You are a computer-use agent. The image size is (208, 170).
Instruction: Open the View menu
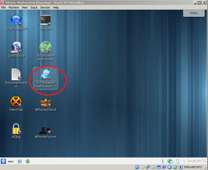point(24,8)
